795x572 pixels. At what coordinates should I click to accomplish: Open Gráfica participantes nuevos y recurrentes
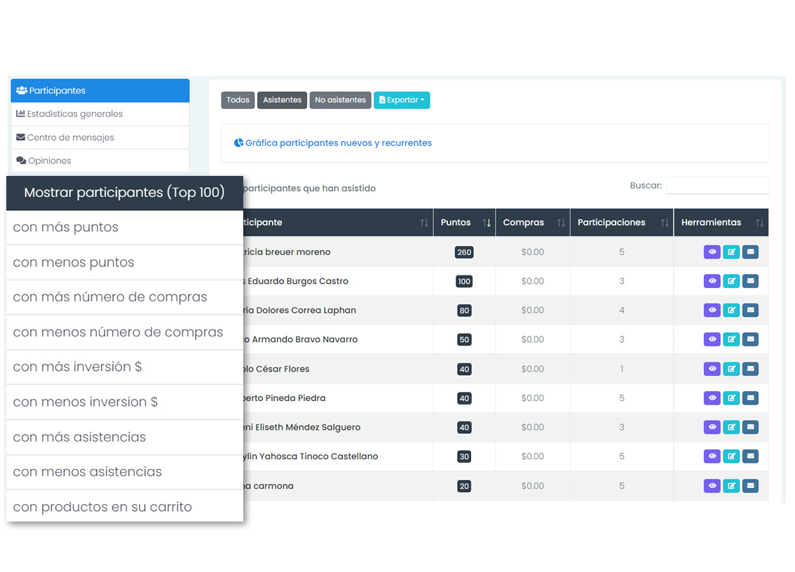pyautogui.click(x=338, y=143)
